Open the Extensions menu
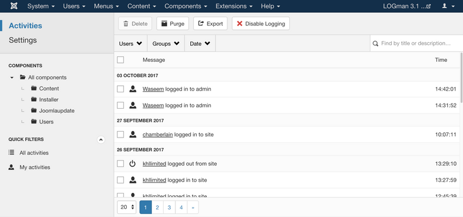The height and width of the screenshot is (217, 463). 234,6
